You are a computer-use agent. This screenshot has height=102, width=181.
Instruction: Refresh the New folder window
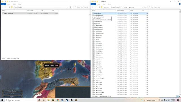[71, 7]
